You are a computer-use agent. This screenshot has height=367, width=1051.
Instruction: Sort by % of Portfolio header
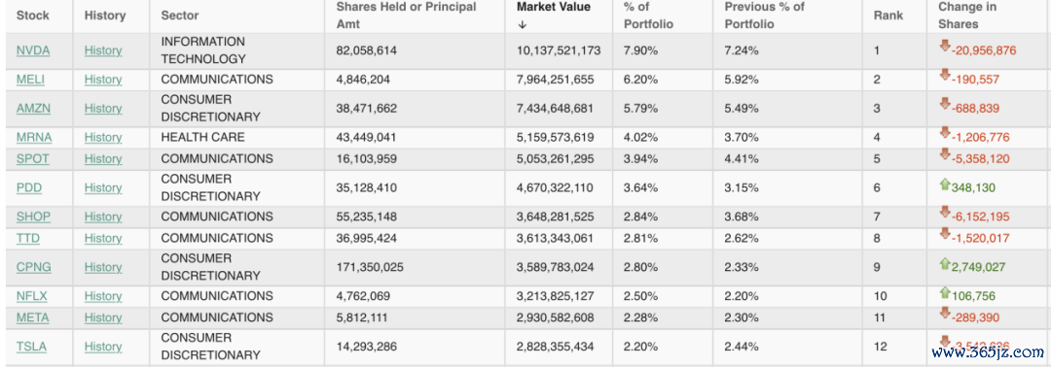coord(648,16)
